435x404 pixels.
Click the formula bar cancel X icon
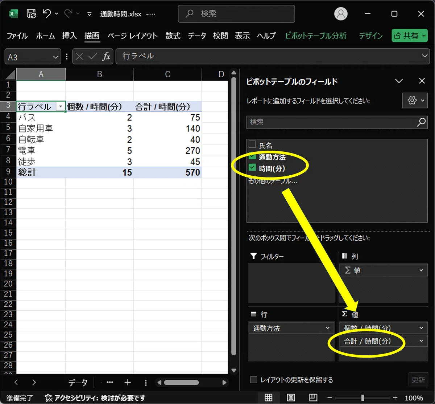[x=80, y=56]
